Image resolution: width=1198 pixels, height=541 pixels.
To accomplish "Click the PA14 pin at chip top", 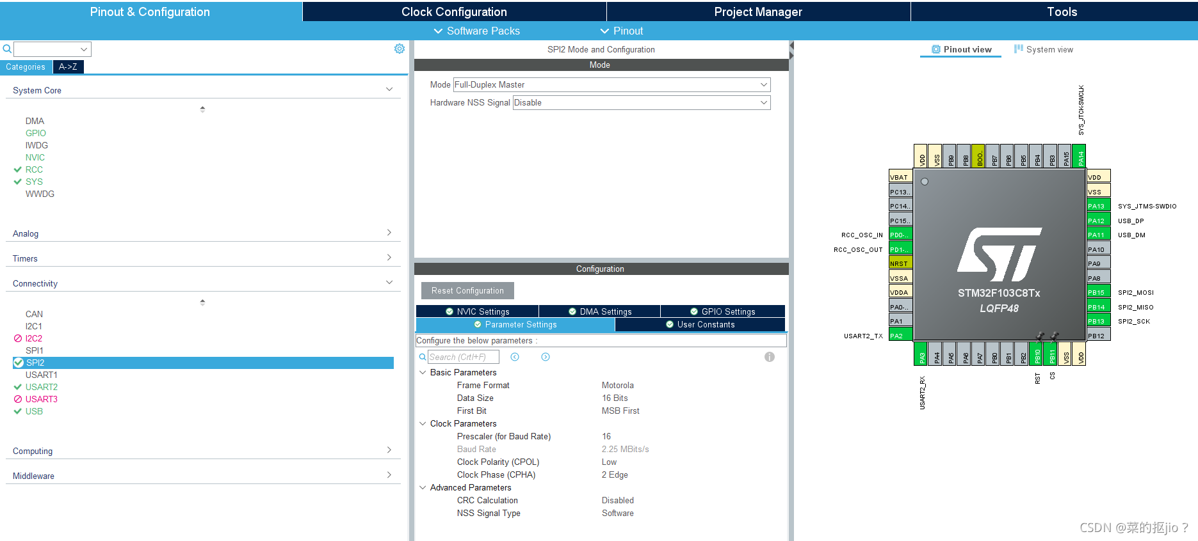I will click(1080, 156).
